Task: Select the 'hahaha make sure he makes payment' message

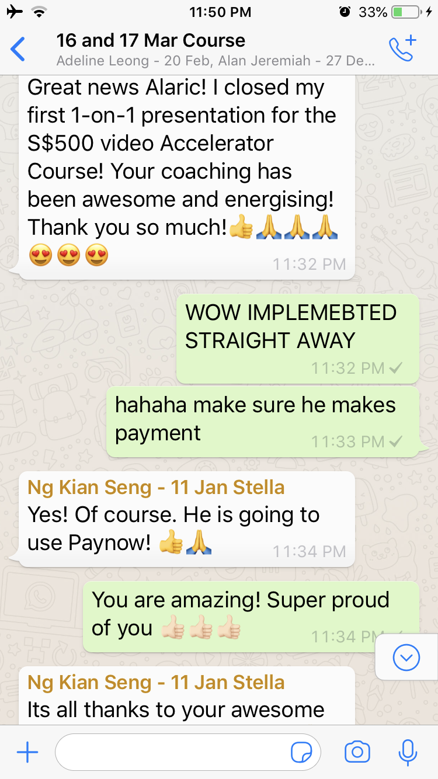Action: click(x=263, y=421)
